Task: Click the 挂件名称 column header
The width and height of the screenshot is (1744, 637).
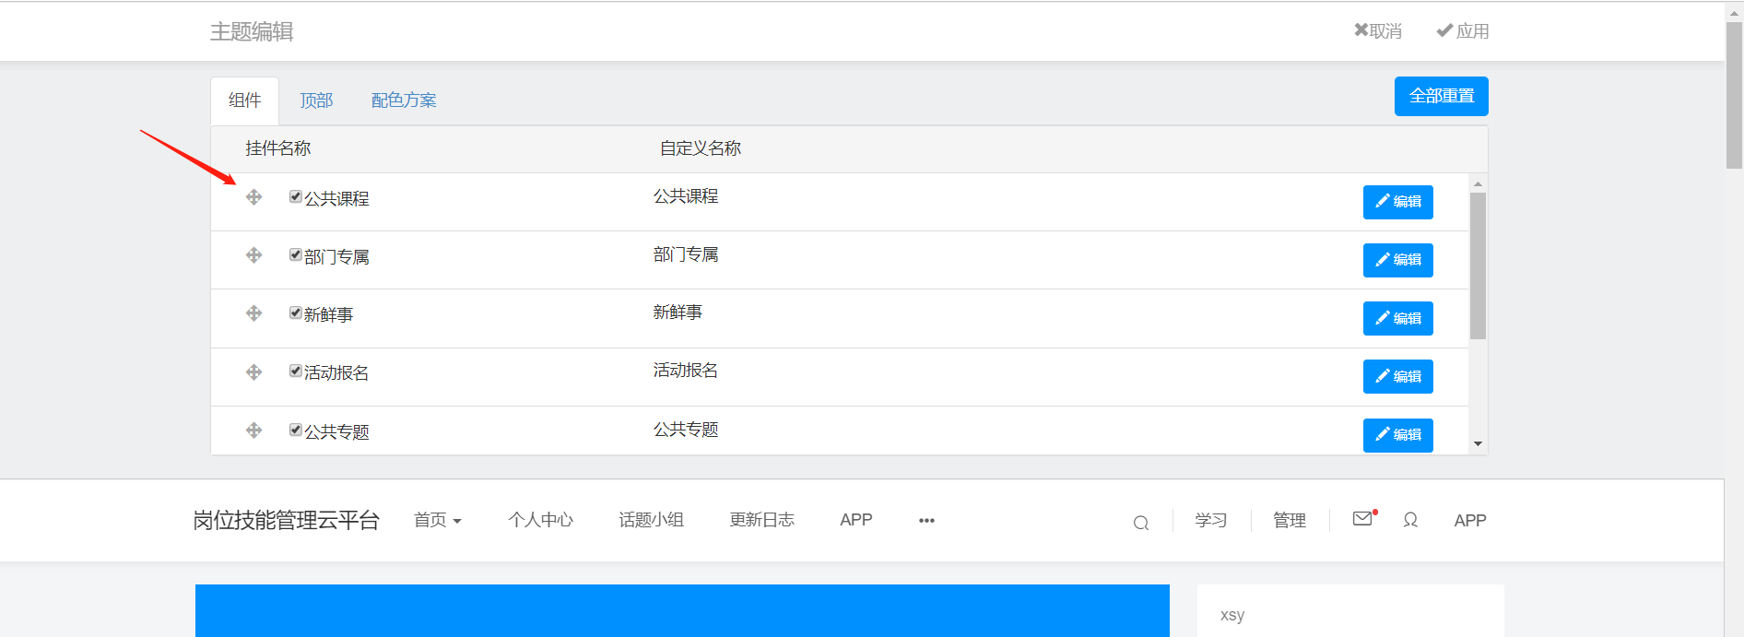Action: pos(278,148)
